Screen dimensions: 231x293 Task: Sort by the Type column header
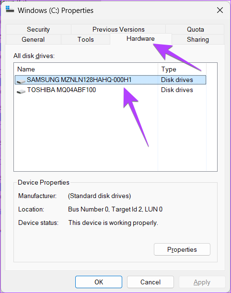pyautogui.click(x=182, y=69)
